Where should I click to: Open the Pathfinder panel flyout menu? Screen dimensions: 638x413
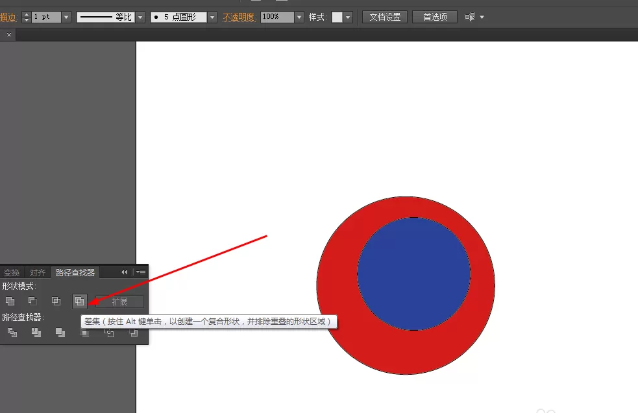141,272
